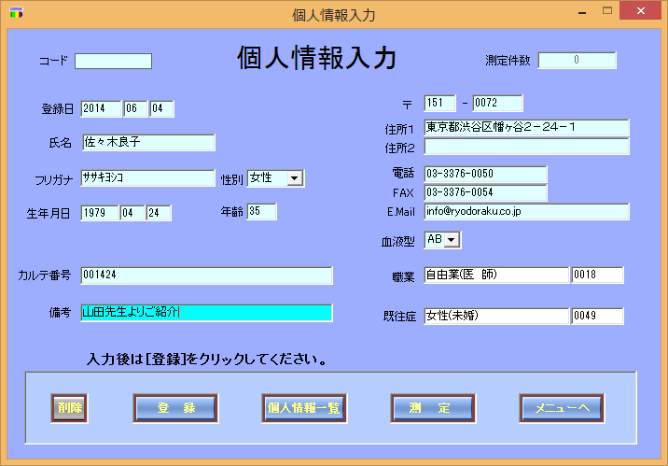The image size is (668, 466).
Task: Click into the フリガナ field
Action: point(147,178)
